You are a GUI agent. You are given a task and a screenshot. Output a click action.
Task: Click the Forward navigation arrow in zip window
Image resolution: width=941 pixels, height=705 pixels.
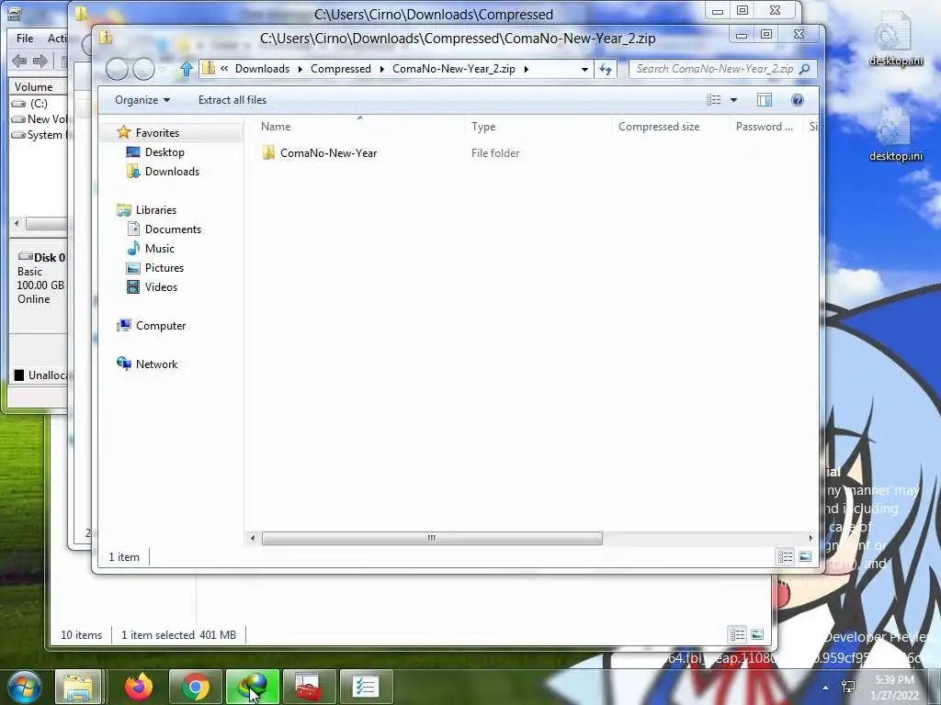pyautogui.click(x=143, y=70)
